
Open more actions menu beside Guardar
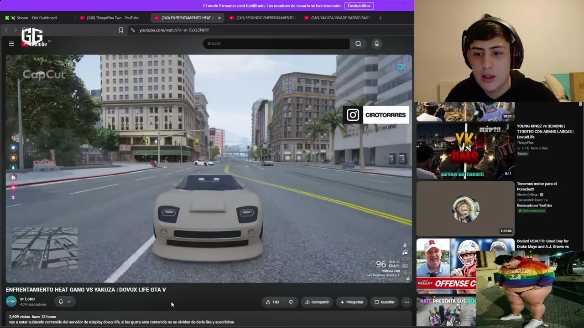(x=407, y=302)
